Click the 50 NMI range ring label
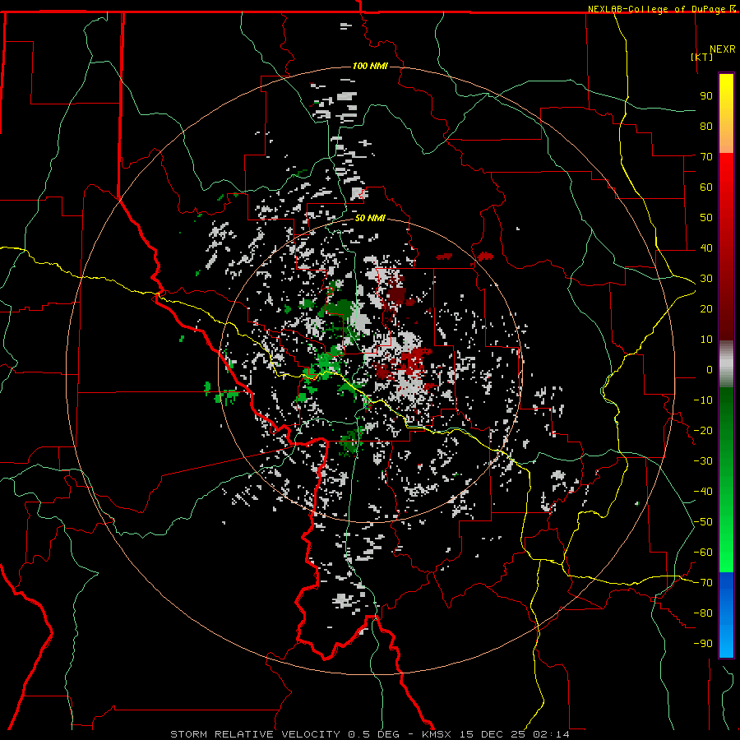This screenshot has height=740, width=740. click(370, 218)
